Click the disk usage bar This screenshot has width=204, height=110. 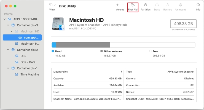[124, 45]
